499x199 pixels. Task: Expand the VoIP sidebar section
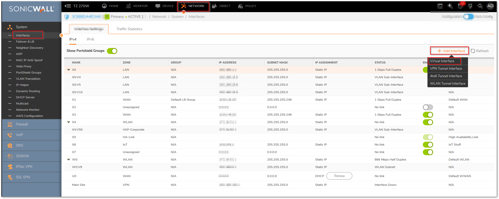point(32,135)
